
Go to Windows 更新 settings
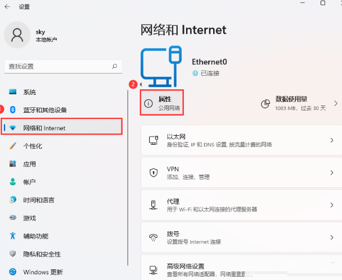pyautogui.click(x=62, y=272)
